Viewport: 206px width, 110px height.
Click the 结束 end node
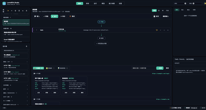click(x=101, y=38)
